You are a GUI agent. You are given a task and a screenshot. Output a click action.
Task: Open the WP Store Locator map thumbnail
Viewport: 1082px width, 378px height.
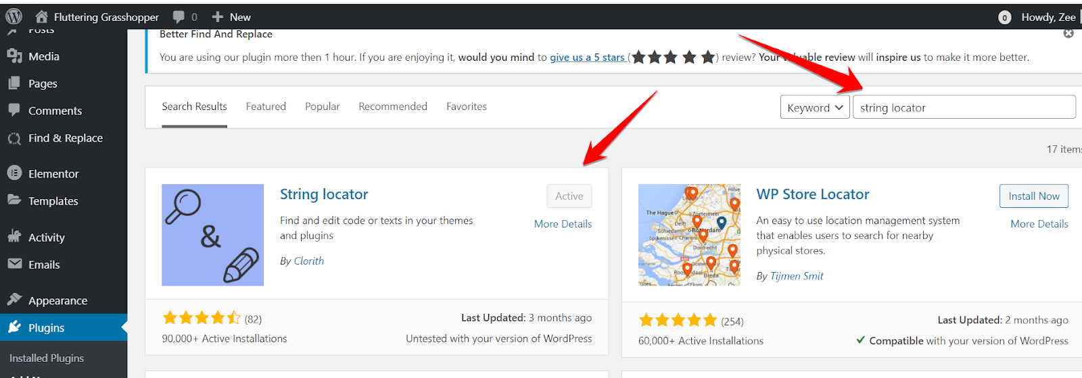(x=689, y=235)
